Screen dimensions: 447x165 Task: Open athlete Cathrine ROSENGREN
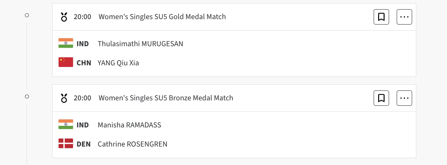pos(132,144)
